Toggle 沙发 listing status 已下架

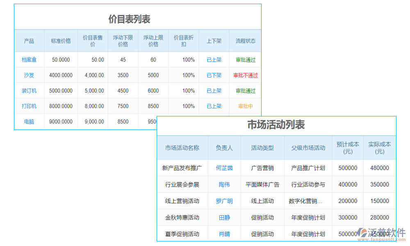click(214, 75)
